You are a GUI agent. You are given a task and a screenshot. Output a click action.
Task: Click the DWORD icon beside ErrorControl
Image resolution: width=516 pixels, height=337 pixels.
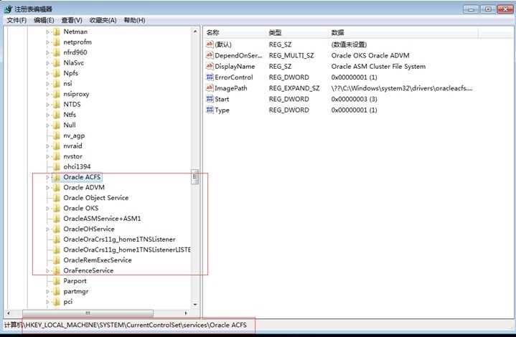pyautogui.click(x=210, y=77)
